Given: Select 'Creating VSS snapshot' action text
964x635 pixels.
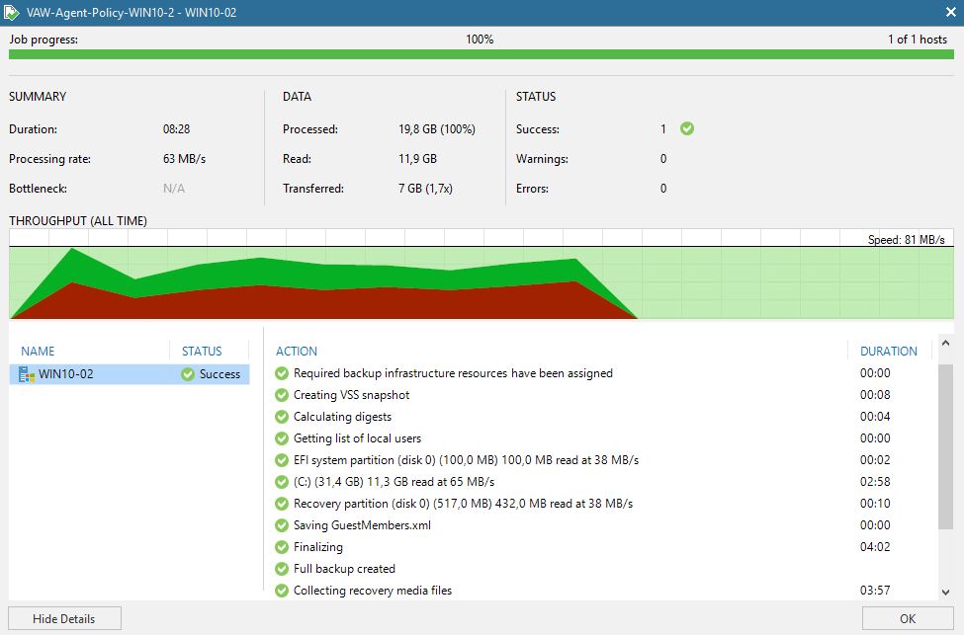Looking at the screenshot, I should [351, 395].
